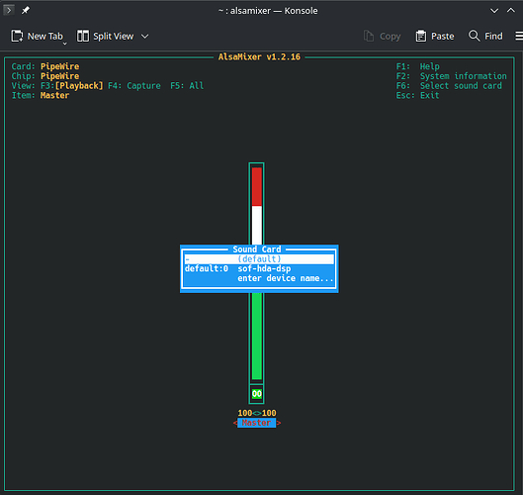Open Find in the Konsole toolbar
Screen dimensions: 523x495
point(485,36)
